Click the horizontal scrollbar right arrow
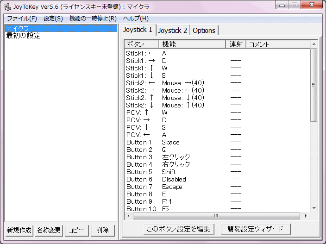This screenshot has height=244, width=326. (x=306, y=216)
